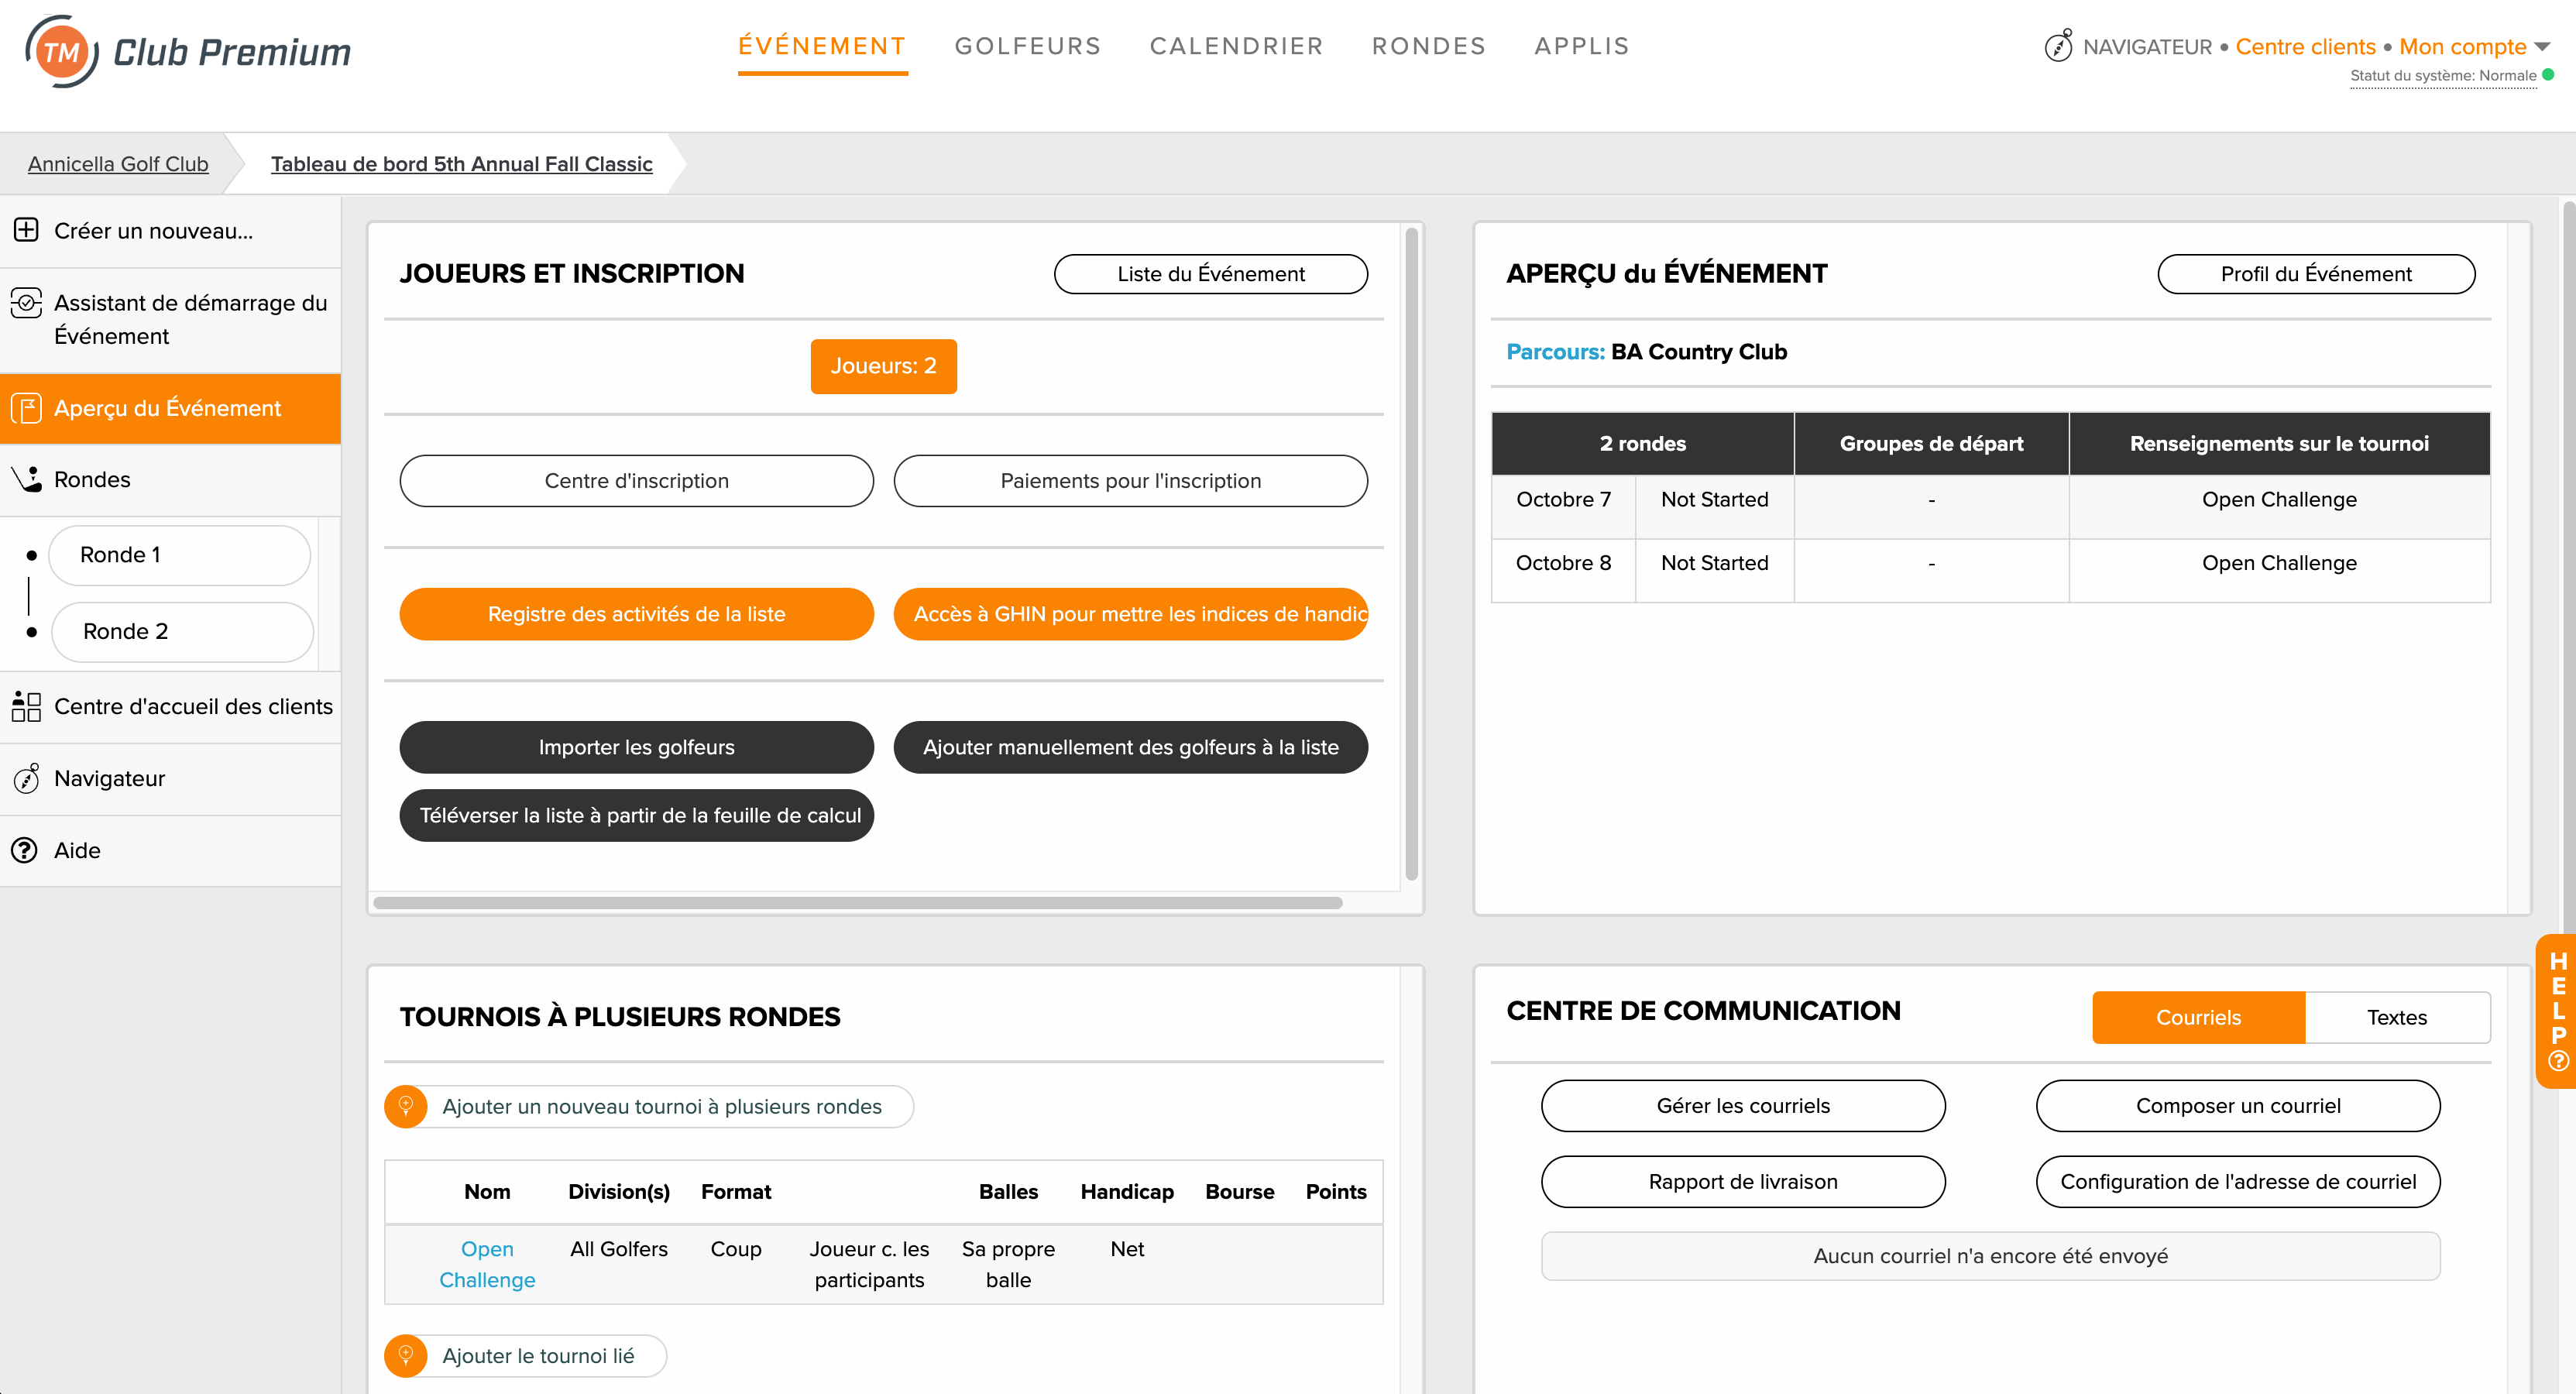Click the Liste du Événement button
2576x1394 pixels.
click(1211, 273)
